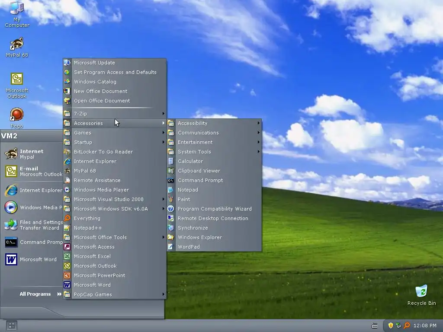Expand the Microsoft Office Tools submenu
Image resolution: width=443 pixels, height=332 pixels.
coord(115,237)
